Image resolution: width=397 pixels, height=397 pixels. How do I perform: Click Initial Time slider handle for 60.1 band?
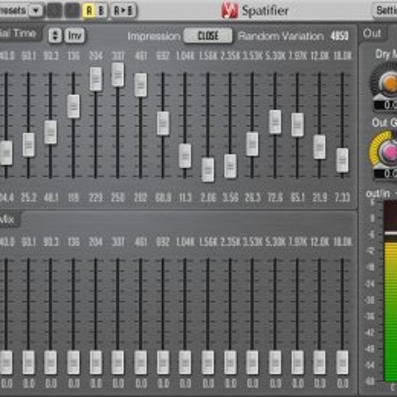point(29,145)
